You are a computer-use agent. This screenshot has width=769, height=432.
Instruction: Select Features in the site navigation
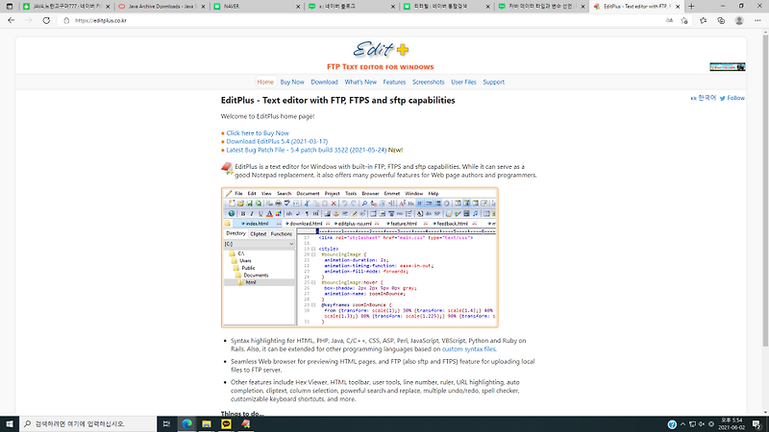[394, 82]
